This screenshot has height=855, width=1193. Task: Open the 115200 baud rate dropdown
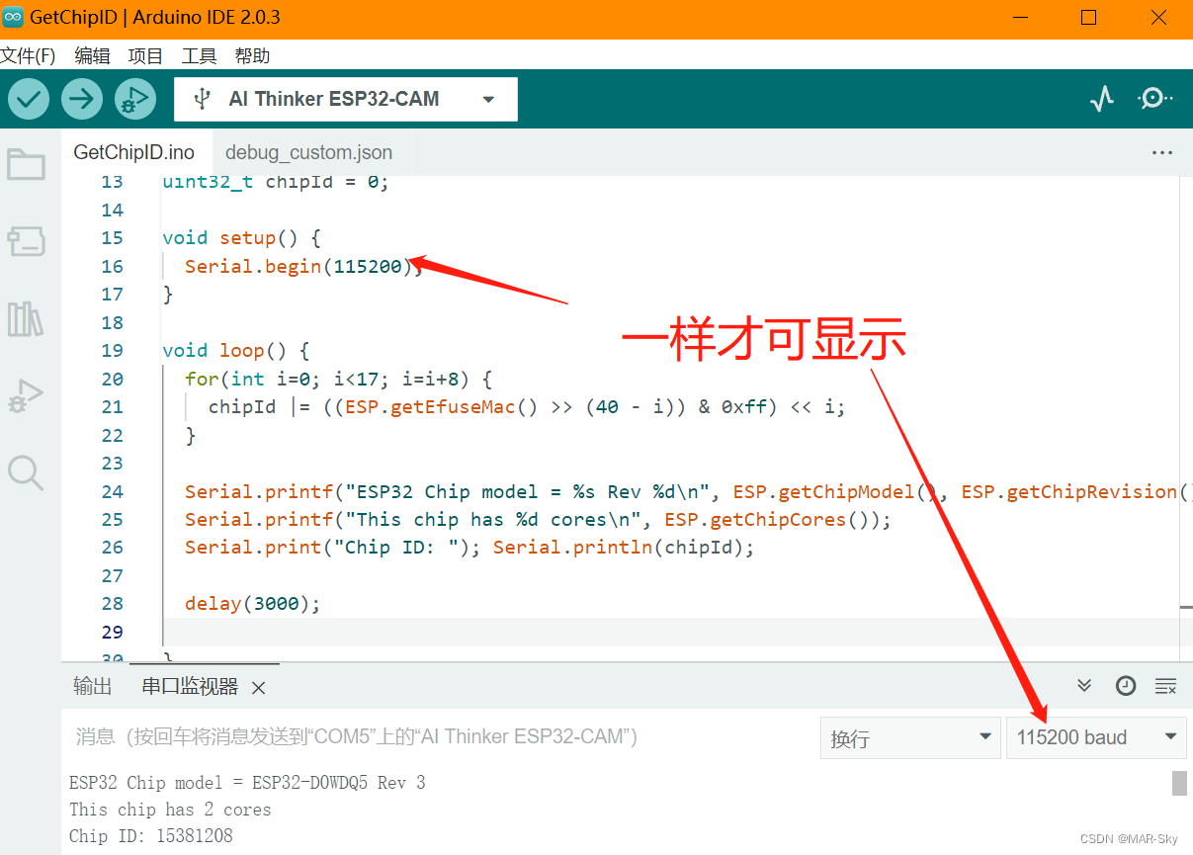(x=1096, y=737)
